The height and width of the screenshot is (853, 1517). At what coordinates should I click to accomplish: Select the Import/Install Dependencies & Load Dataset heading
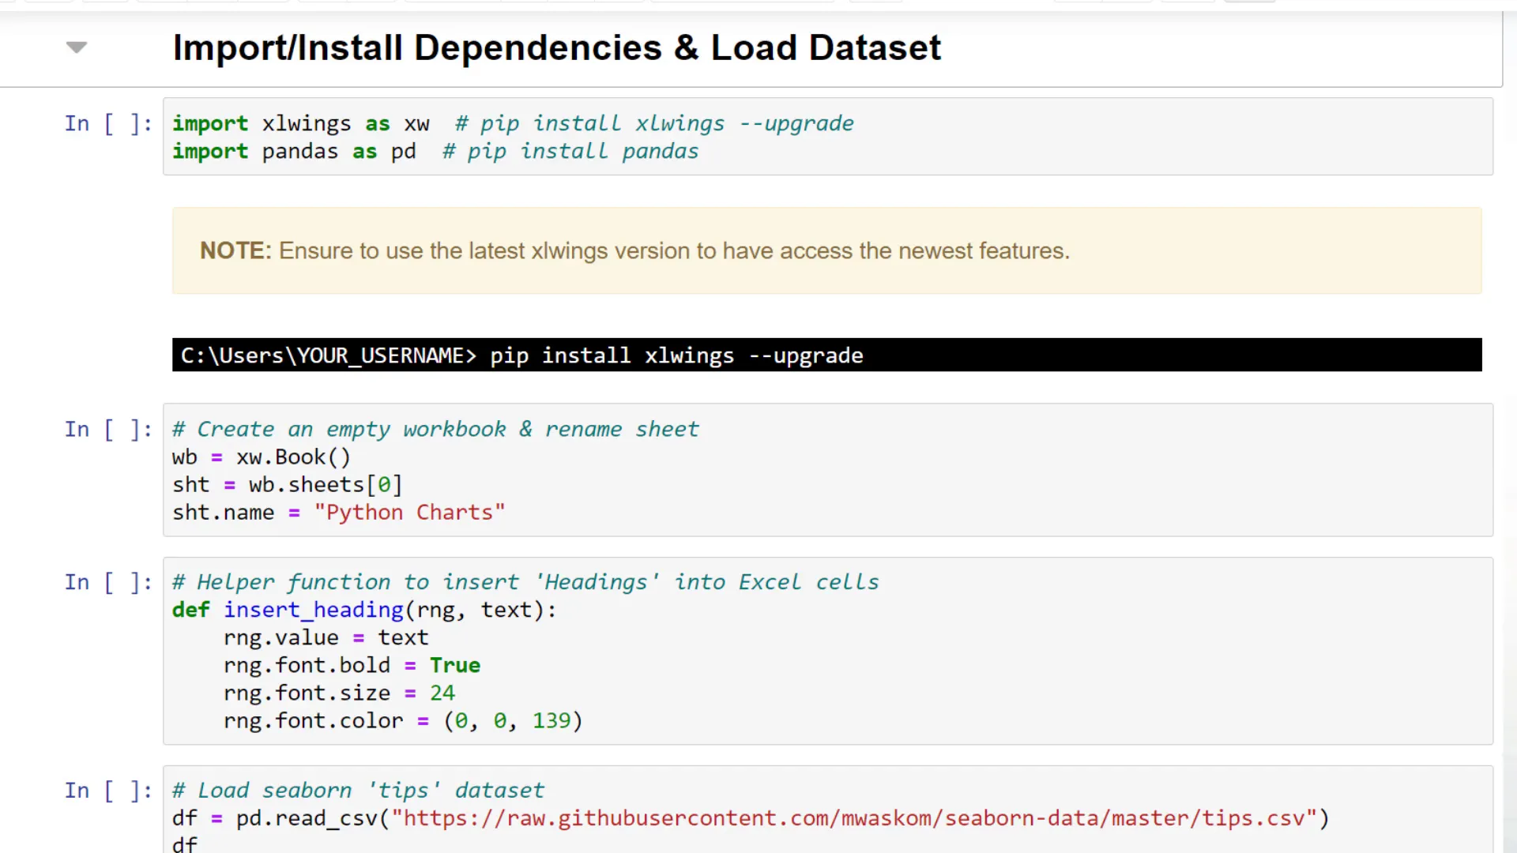point(556,47)
